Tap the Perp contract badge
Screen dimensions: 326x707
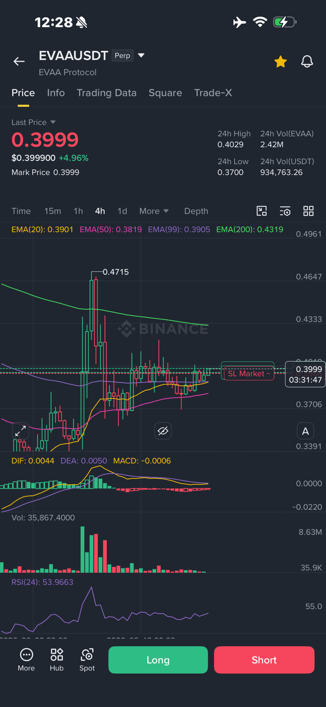pos(122,56)
